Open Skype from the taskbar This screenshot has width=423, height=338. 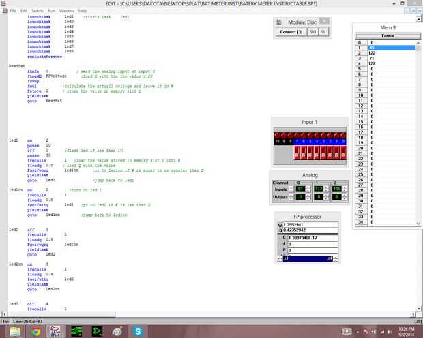[x=138, y=331]
